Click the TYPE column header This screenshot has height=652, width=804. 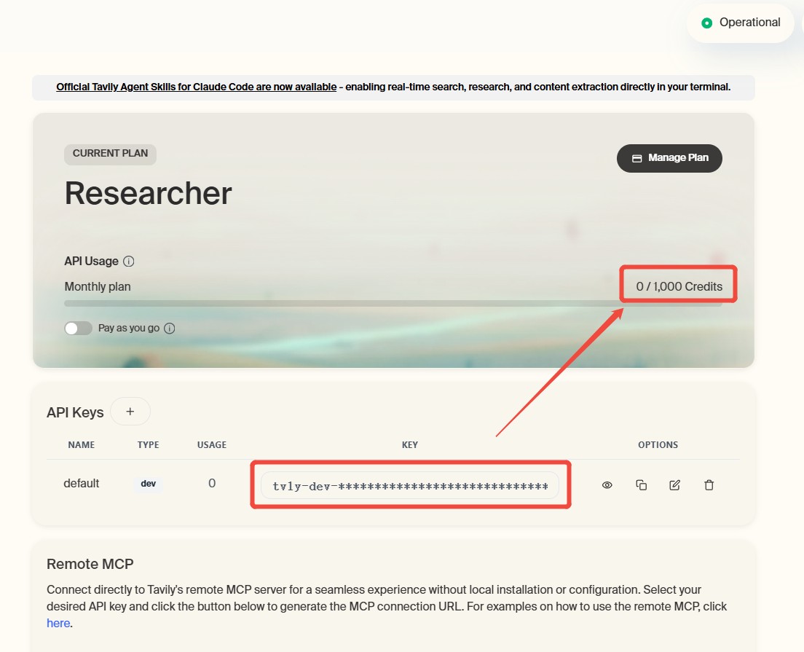148,445
